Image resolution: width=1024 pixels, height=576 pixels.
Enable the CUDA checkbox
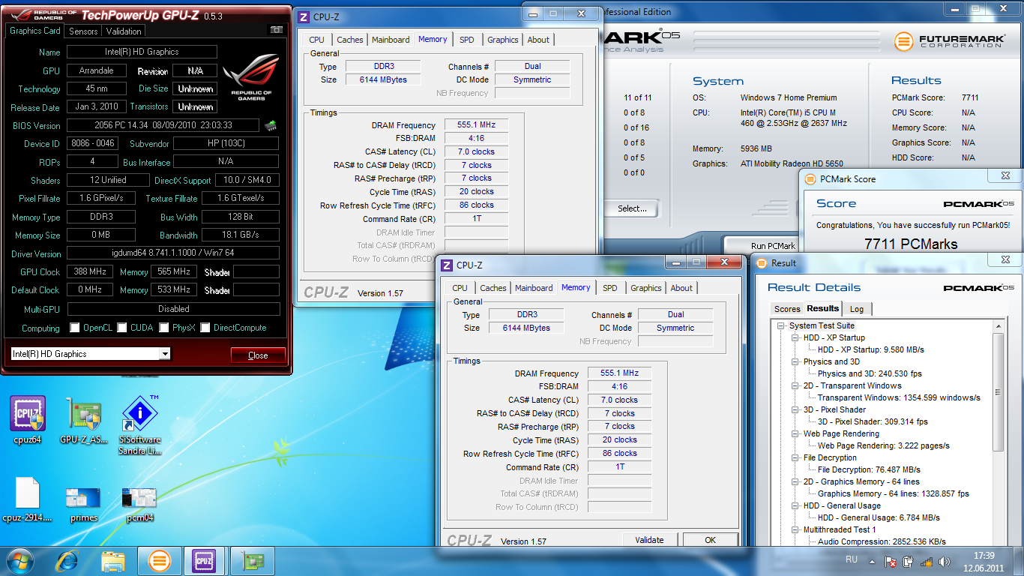pos(121,328)
